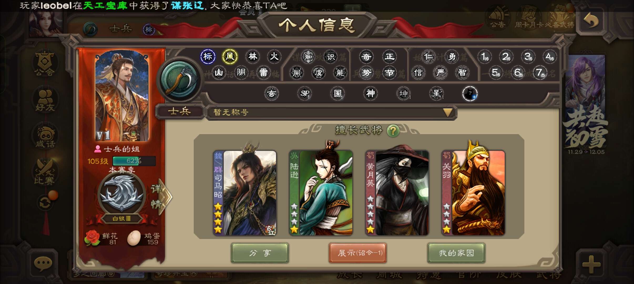Select the 关羽 general card
Viewport: 634px width, 284px height.
pos(473,192)
